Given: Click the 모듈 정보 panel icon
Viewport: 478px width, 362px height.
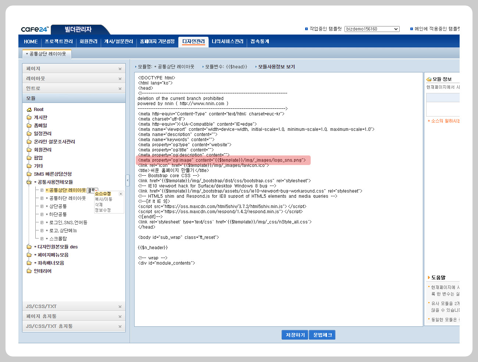Looking at the screenshot, I should [x=429, y=79].
